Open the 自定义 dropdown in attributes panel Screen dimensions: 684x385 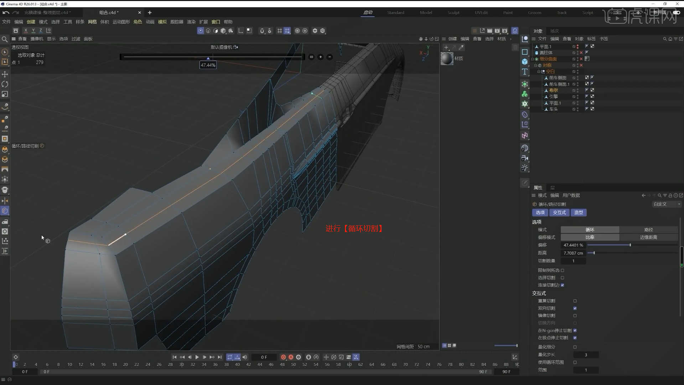(667, 204)
